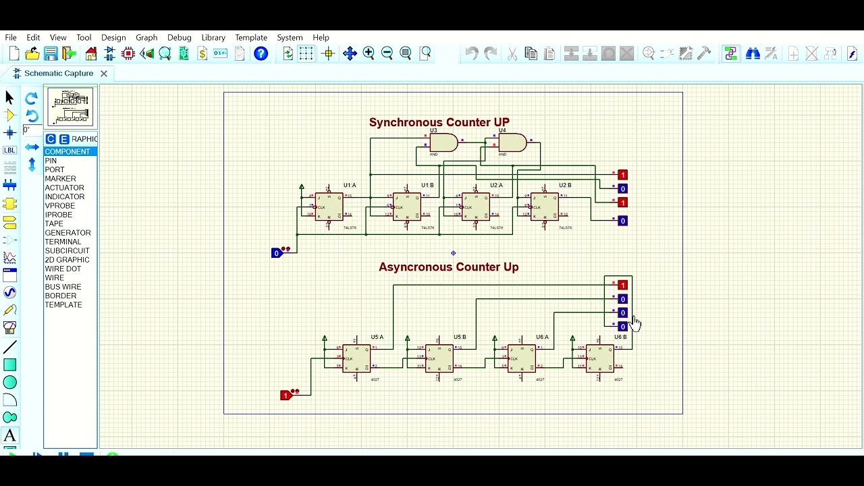Close the Schematic Capture tab
Screen dimensions: 864x486
point(104,74)
